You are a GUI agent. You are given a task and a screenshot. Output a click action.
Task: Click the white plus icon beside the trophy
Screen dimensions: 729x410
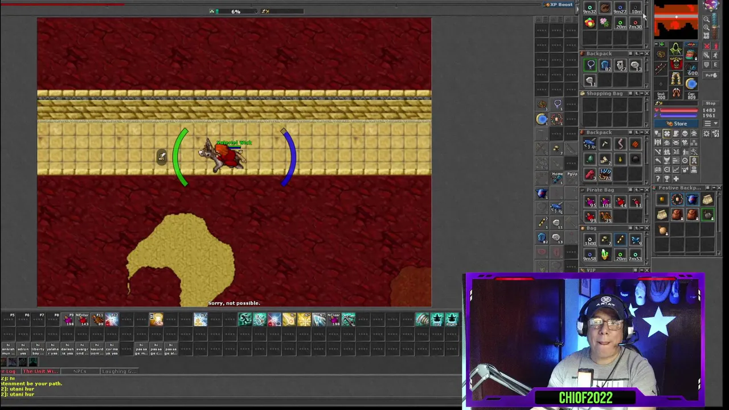pyautogui.click(x=676, y=179)
